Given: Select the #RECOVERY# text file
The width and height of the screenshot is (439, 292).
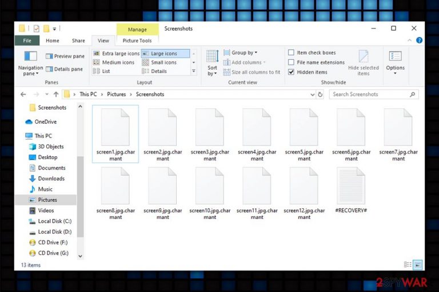Looking at the screenshot, I should (351, 190).
